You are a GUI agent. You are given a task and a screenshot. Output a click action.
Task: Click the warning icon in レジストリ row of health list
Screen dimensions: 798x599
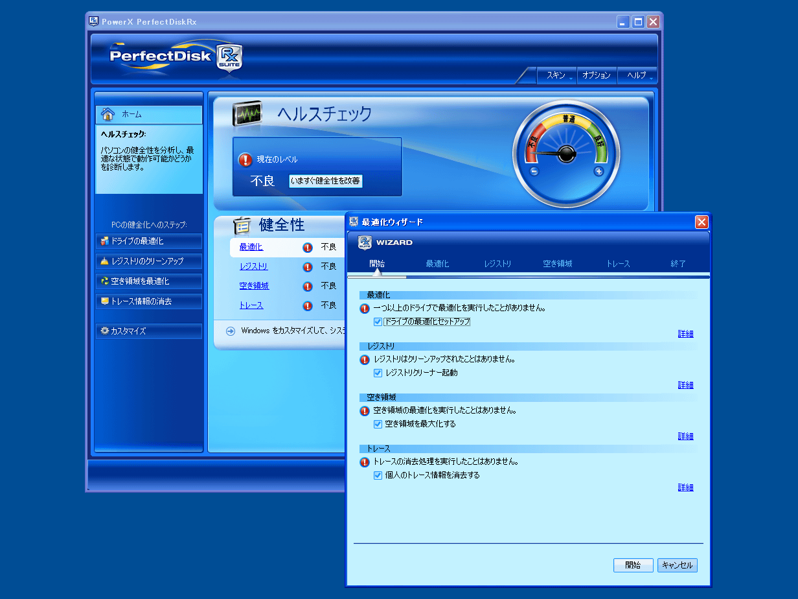pyautogui.click(x=308, y=267)
